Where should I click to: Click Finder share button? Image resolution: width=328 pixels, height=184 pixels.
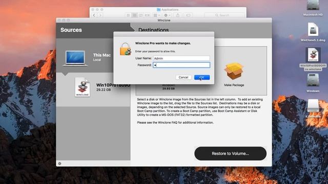click(178, 15)
